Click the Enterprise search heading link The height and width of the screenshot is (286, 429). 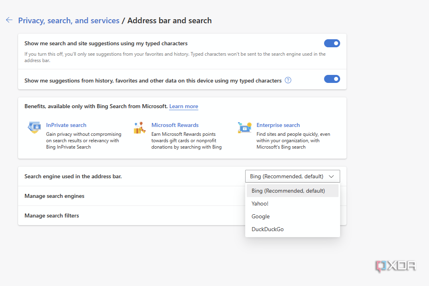point(278,125)
